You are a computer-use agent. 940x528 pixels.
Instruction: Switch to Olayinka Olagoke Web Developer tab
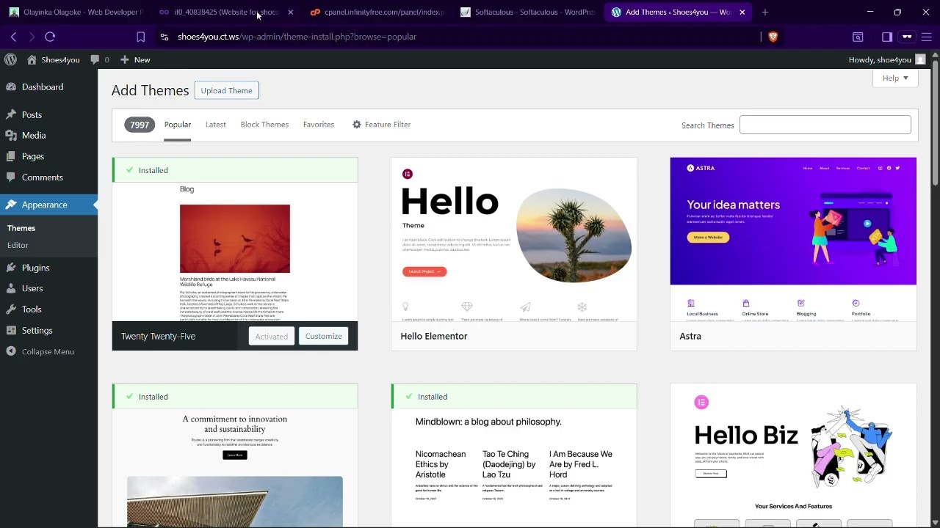pyautogui.click(x=76, y=12)
